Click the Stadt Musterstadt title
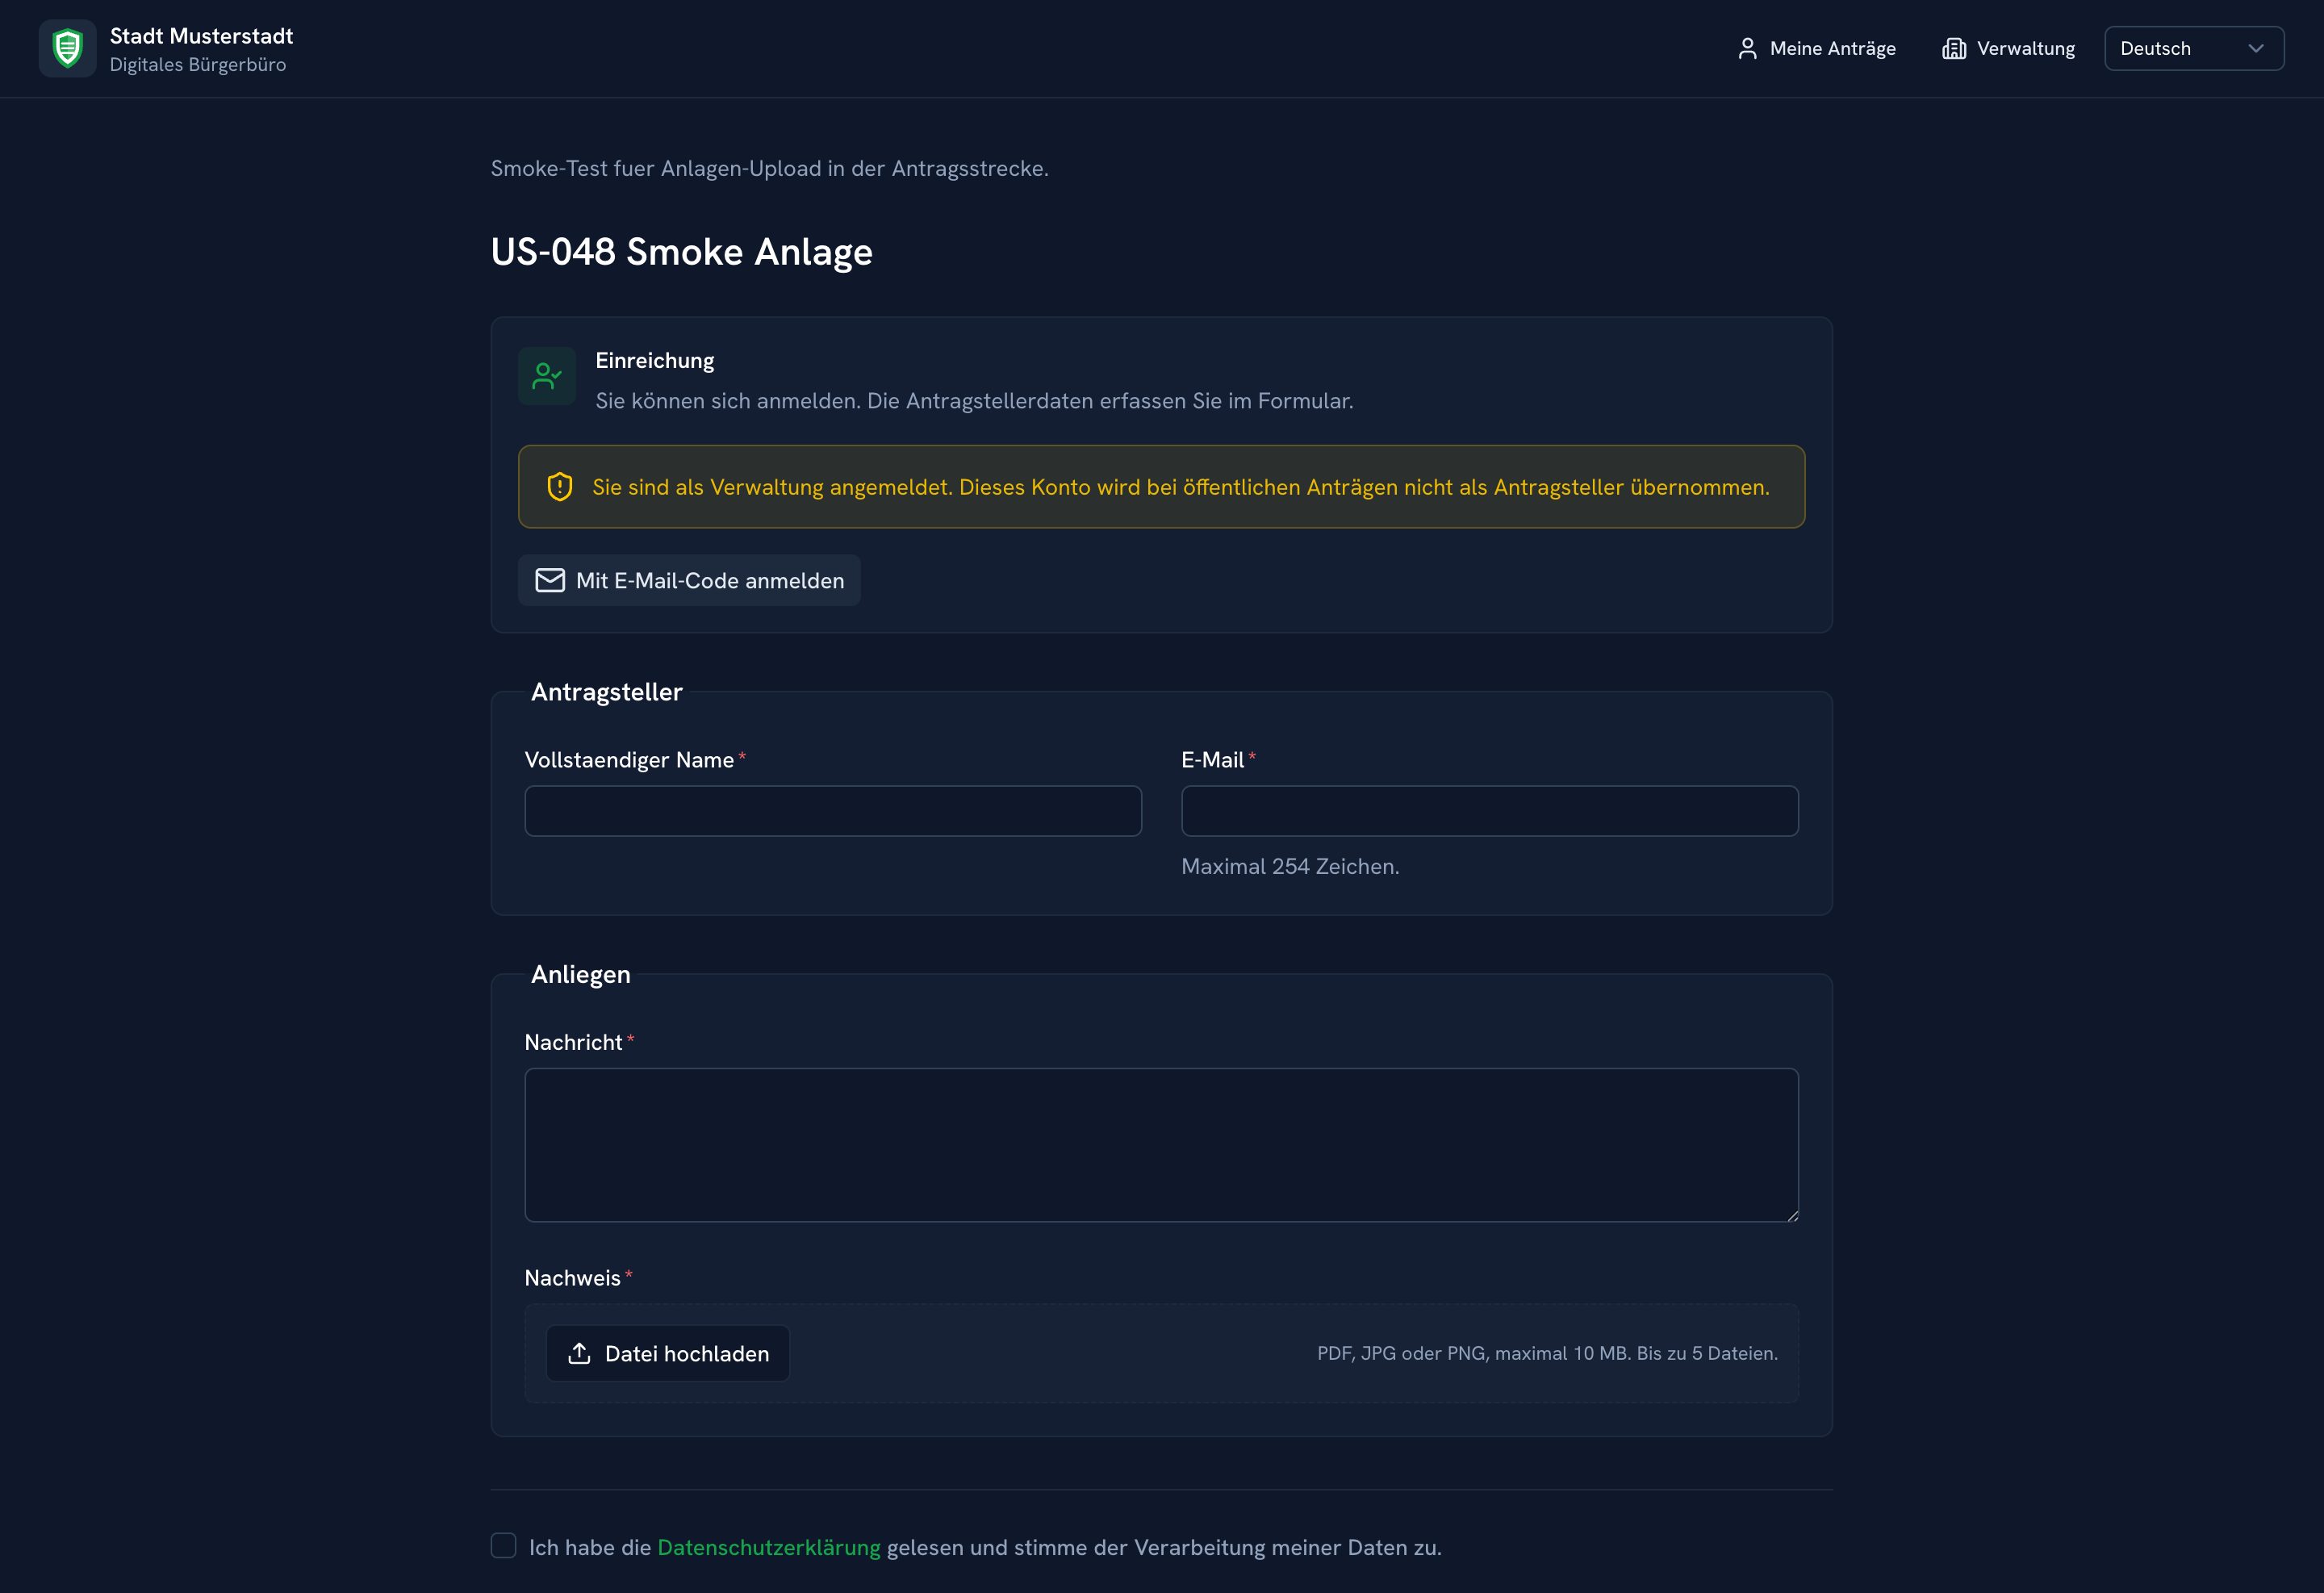Image resolution: width=2324 pixels, height=1593 pixels. click(201, 36)
